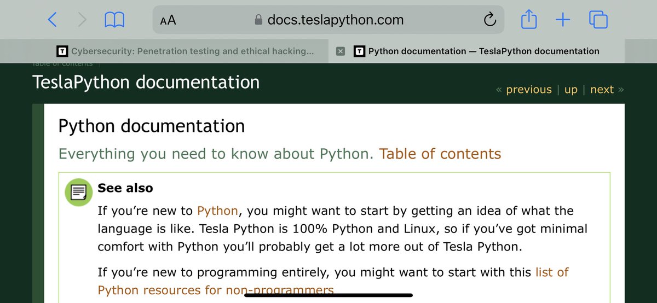Go to the up navigation link
This screenshot has height=303, width=657.
coord(570,90)
